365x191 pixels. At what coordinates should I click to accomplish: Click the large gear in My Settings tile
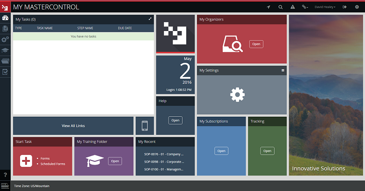tap(237, 95)
